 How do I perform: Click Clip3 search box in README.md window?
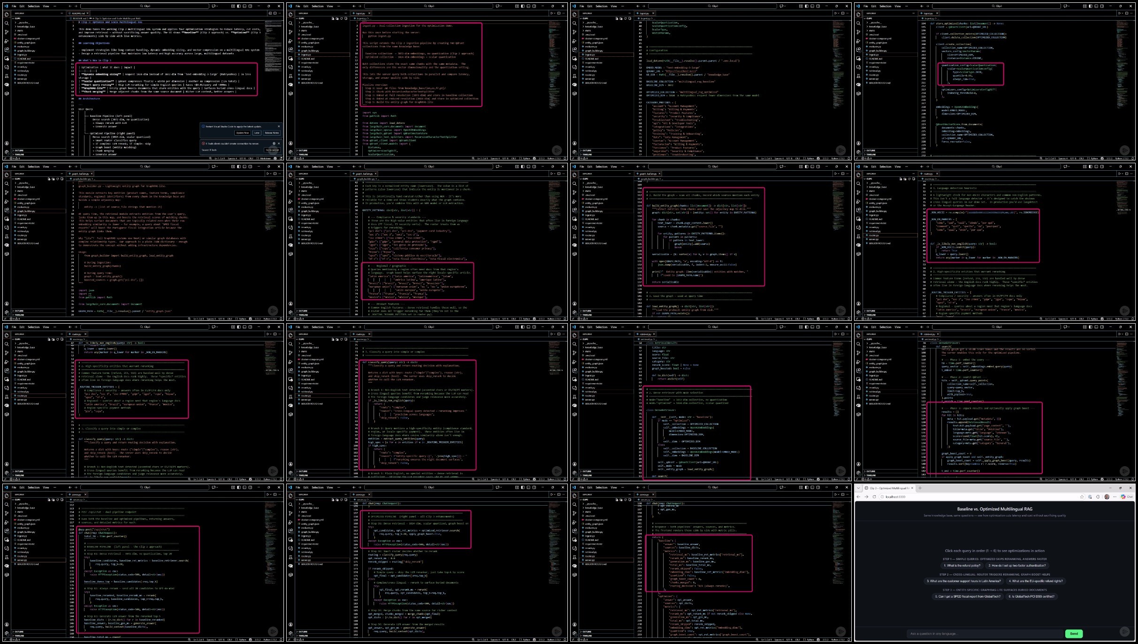tap(145, 6)
